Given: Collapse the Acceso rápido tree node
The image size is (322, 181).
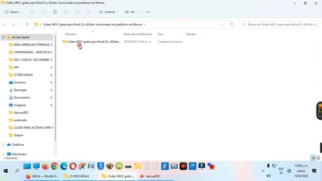Looking at the screenshot, I should pyautogui.click(x=4, y=37).
